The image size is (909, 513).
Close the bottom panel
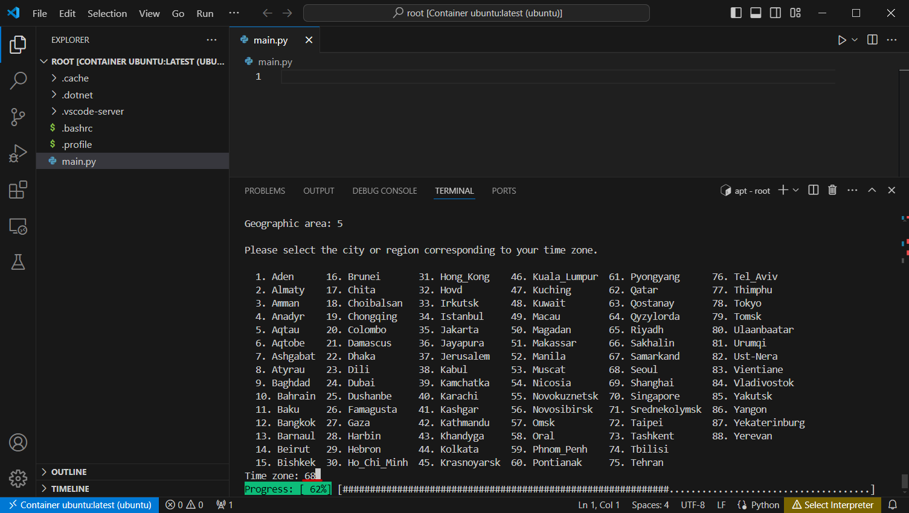[x=891, y=190]
